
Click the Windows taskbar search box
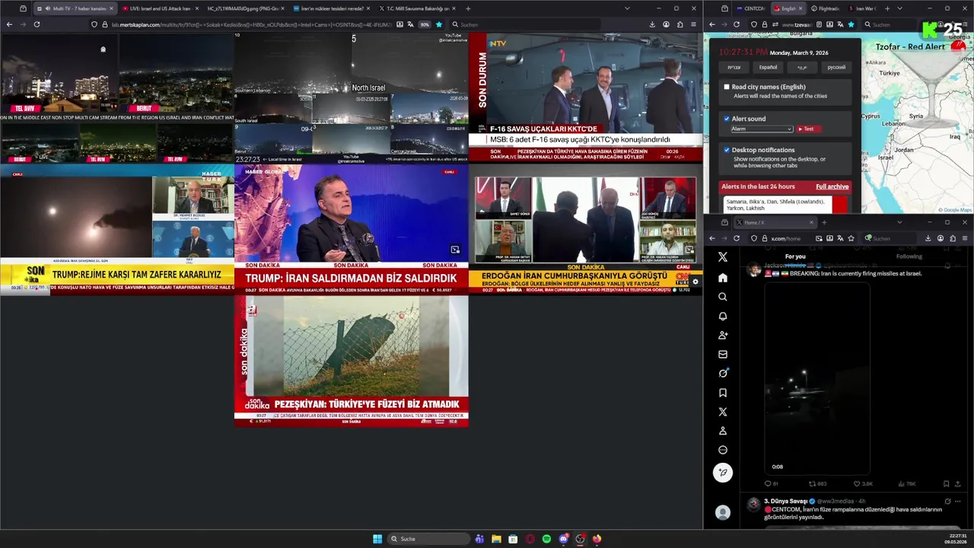428,539
